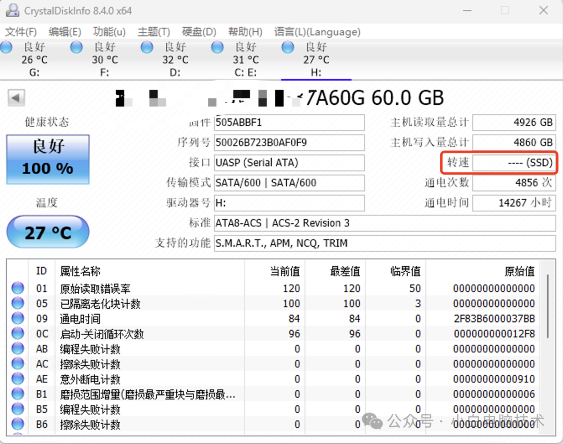Open the 语言(L)(Language) menu
The width and height of the screenshot is (563, 444).
tap(317, 32)
